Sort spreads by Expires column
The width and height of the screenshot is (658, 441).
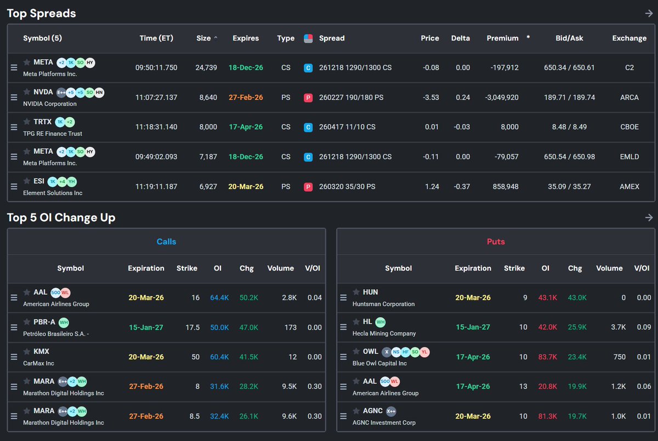point(246,38)
